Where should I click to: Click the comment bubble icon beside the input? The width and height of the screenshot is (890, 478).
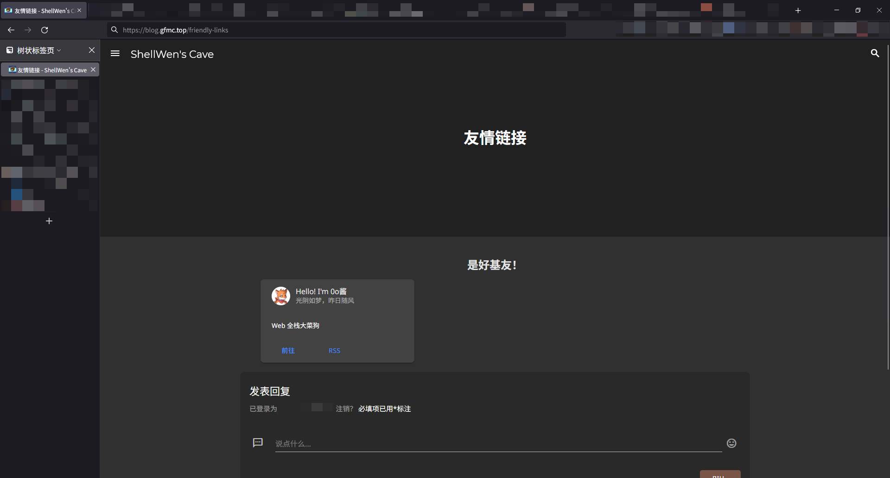(258, 443)
